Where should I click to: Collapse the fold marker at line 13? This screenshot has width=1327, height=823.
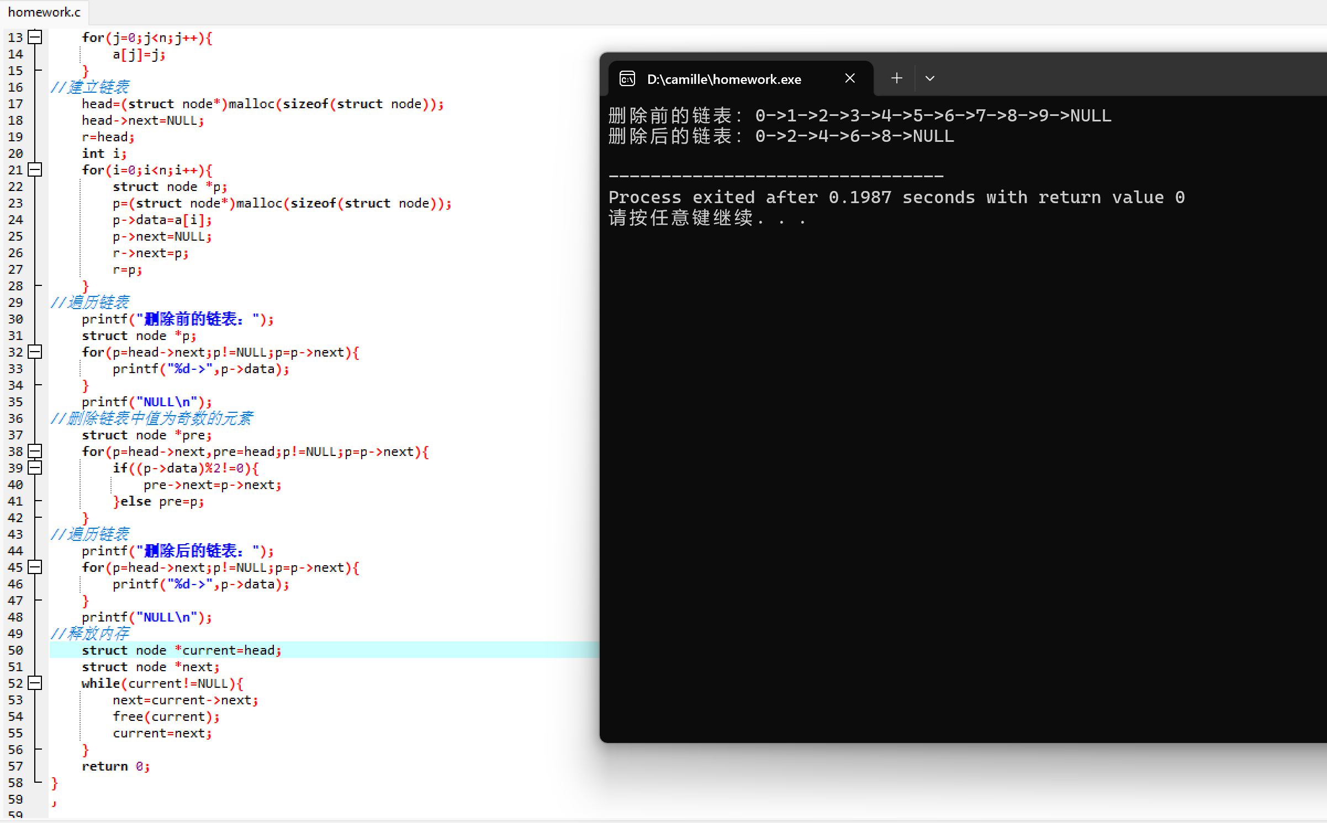click(35, 38)
